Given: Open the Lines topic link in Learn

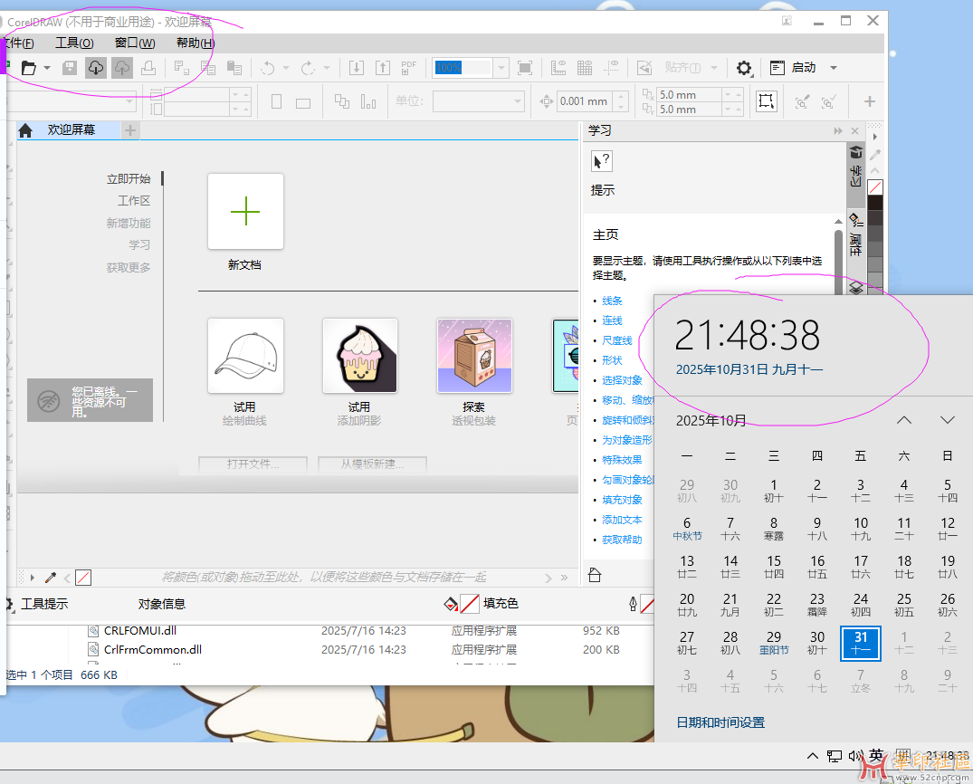Looking at the screenshot, I should point(612,301).
